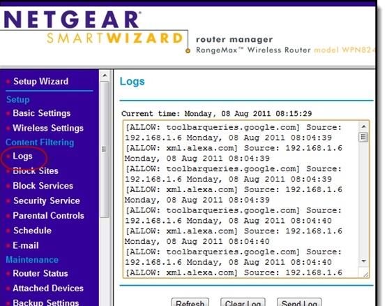Click the NETGEAR logo
The width and height of the screenshot is (387, 306).
point(73,20)
